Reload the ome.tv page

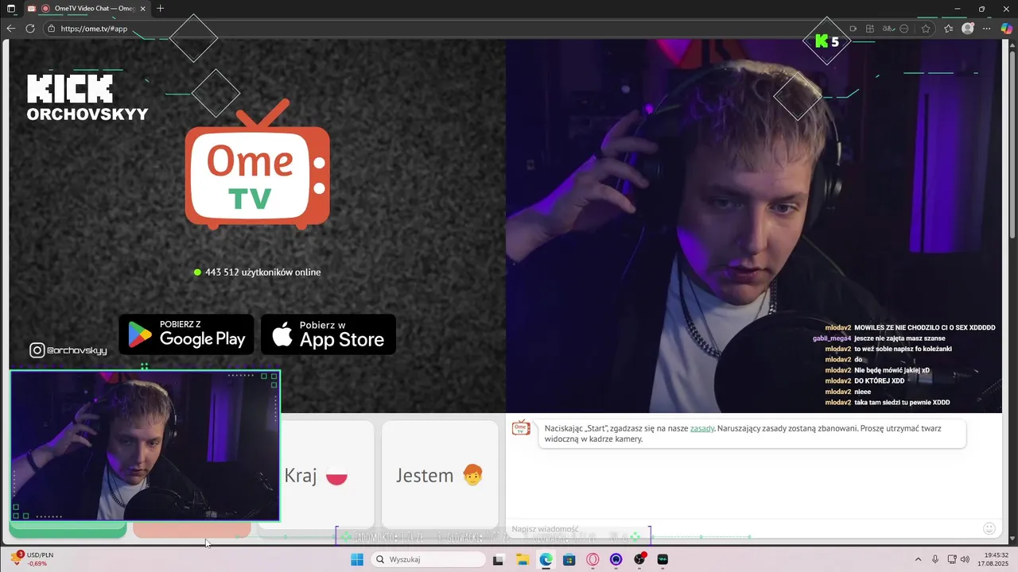point(30,29)
